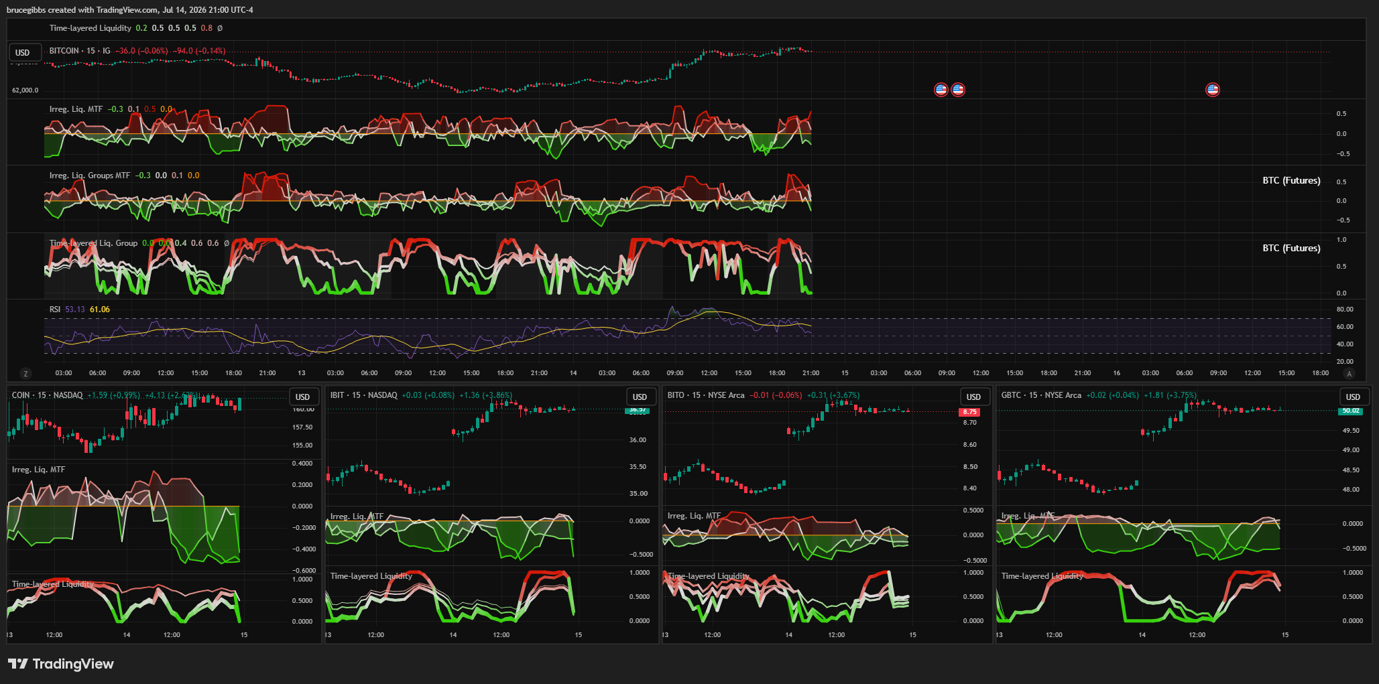Open the USD currency dropdown on COIN chart
Viewport: 1379px width, 684px height.
pos(303,397)
